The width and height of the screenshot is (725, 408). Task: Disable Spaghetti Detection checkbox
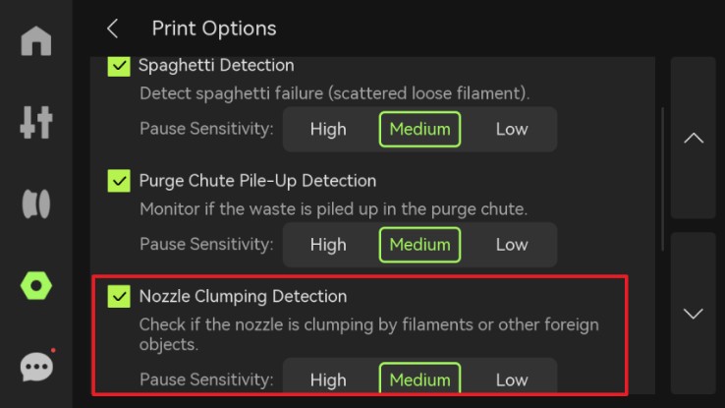[120, 66]
